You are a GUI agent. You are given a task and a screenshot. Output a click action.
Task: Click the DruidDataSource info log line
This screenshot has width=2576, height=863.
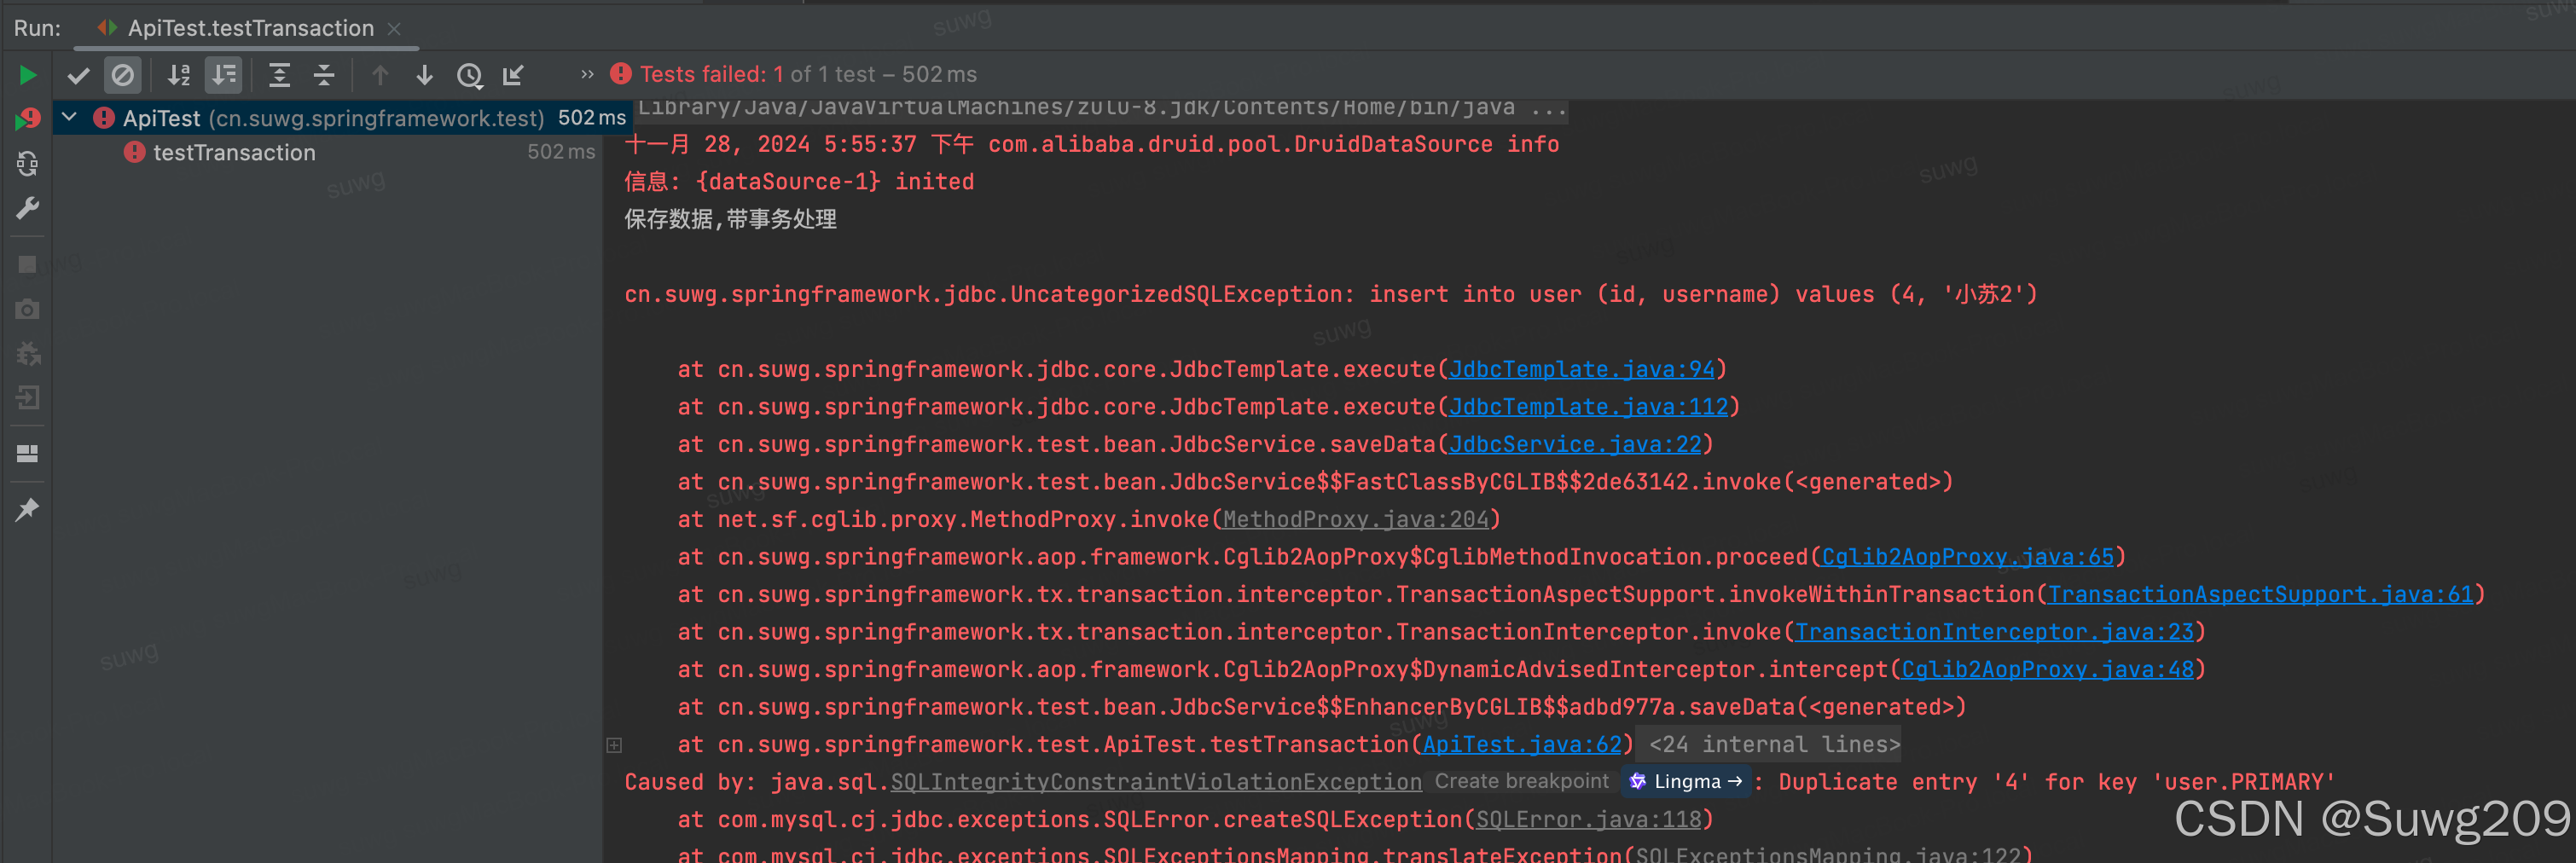pos(1091,145)
